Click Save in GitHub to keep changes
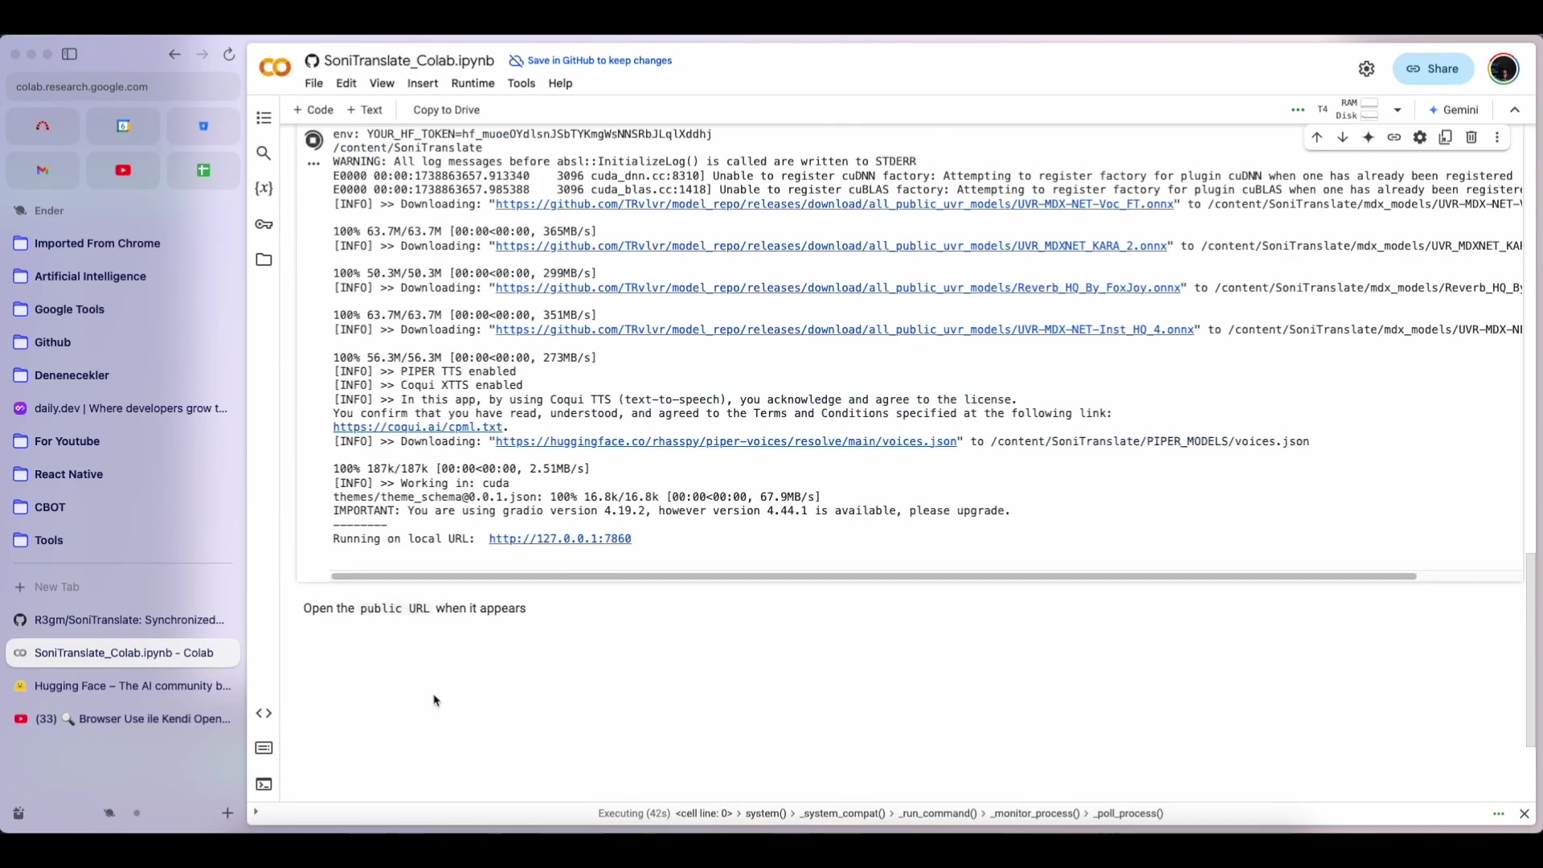 (591, 61)
